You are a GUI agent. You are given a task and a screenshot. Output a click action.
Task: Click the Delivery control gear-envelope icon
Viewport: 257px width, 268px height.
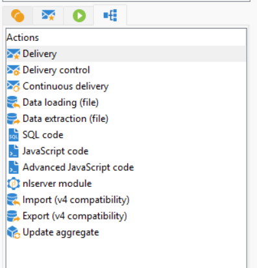click(14, 70)
